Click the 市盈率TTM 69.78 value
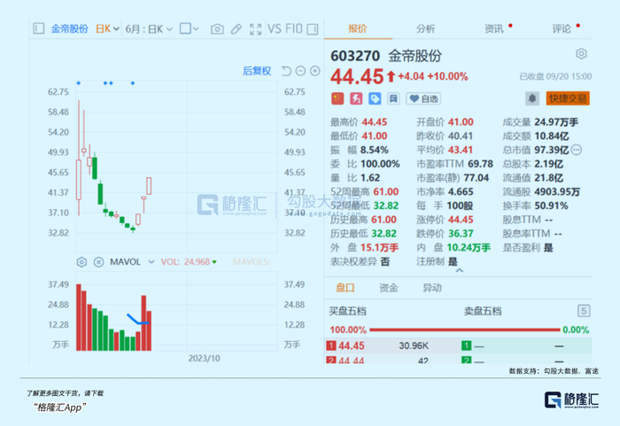This screenshot has width=620, height=426. pyautogui.click(x=480, y=164)
